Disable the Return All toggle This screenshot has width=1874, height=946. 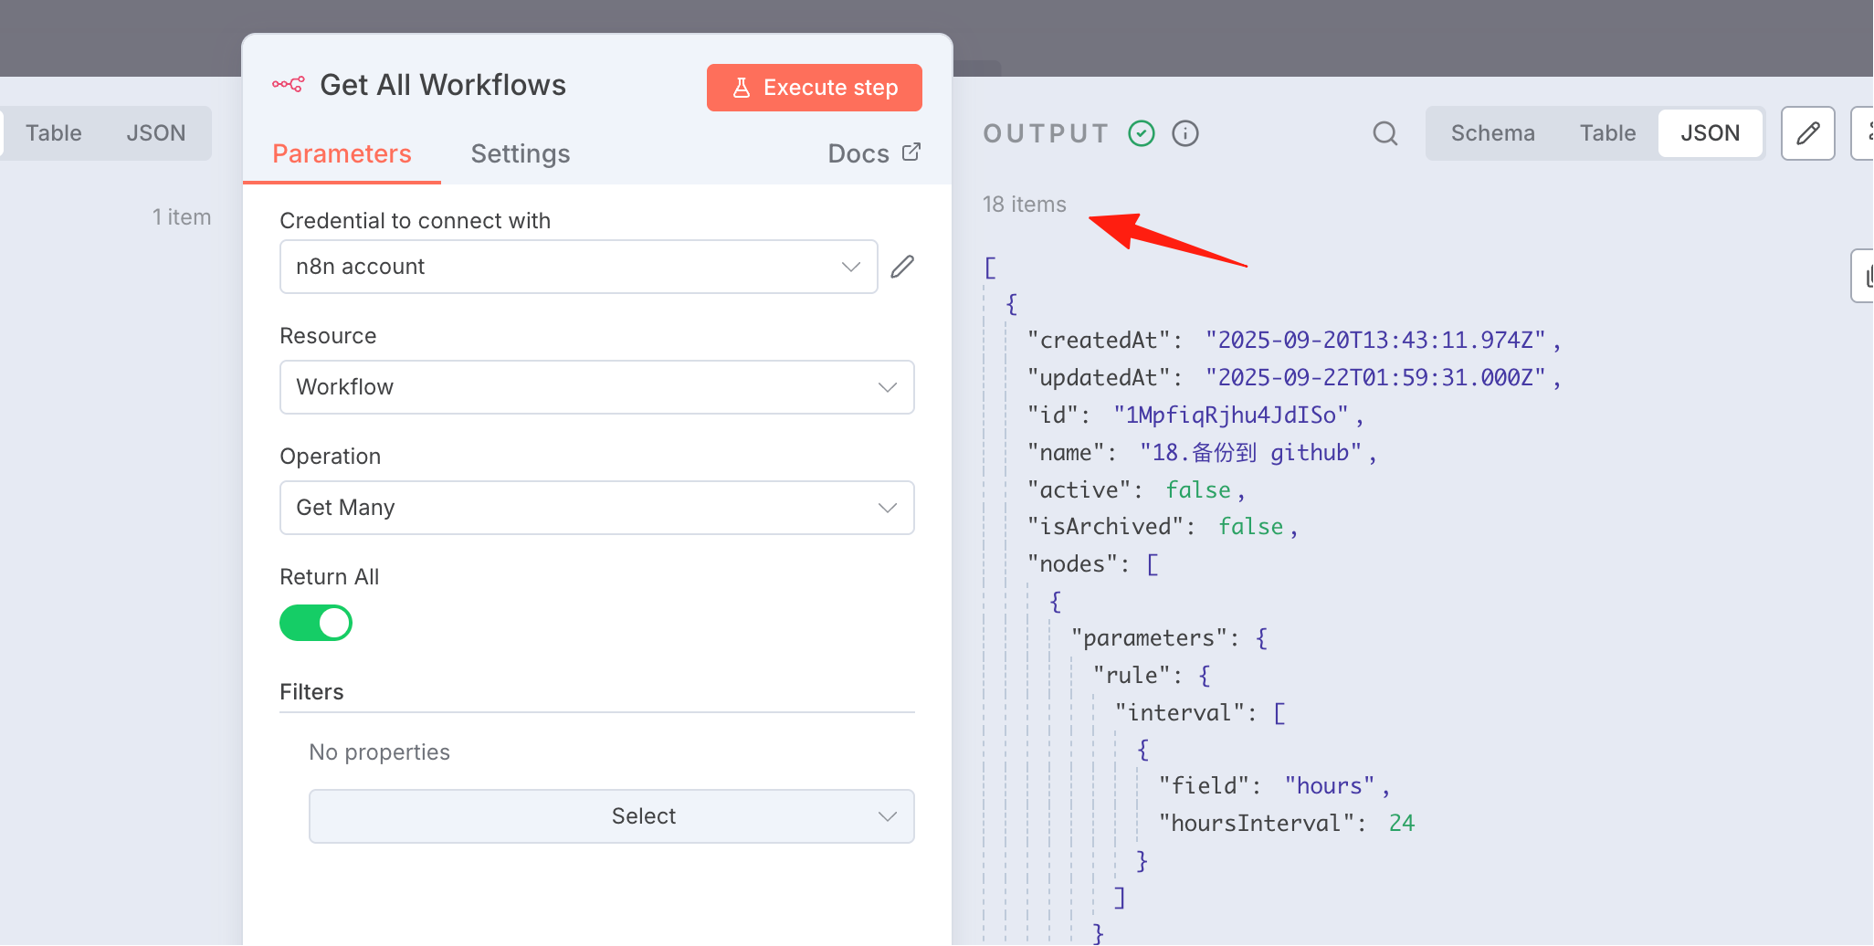pos(316,623)
